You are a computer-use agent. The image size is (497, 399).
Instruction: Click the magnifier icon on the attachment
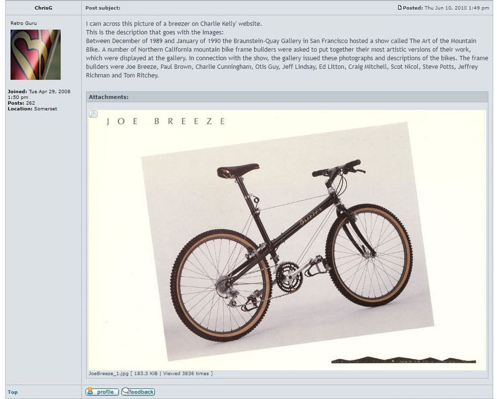93,114
